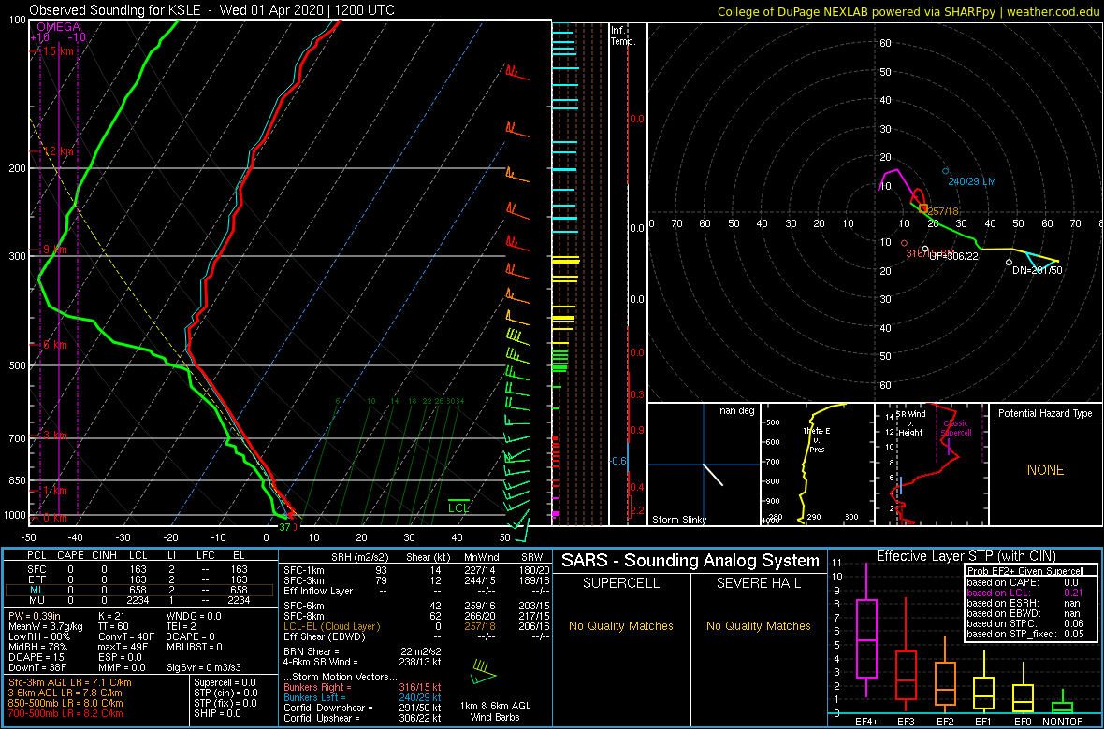Select the magenta OMEGA label

[x=58, y=27]
